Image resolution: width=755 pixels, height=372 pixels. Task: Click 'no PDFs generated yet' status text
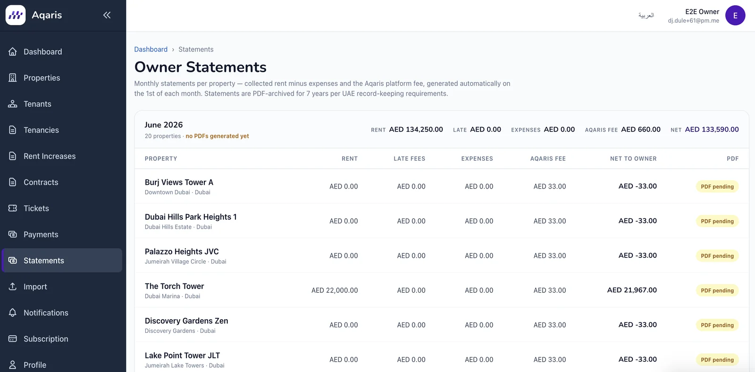[217, 136]
